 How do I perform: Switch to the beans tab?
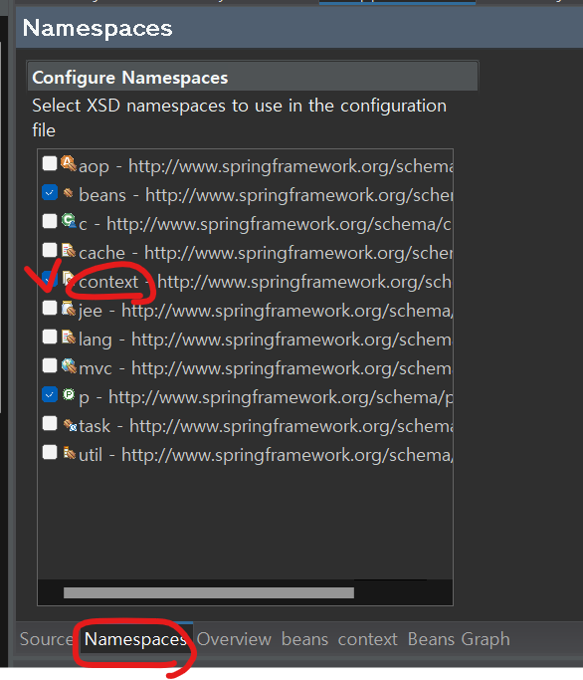click(x=304, y=639)
